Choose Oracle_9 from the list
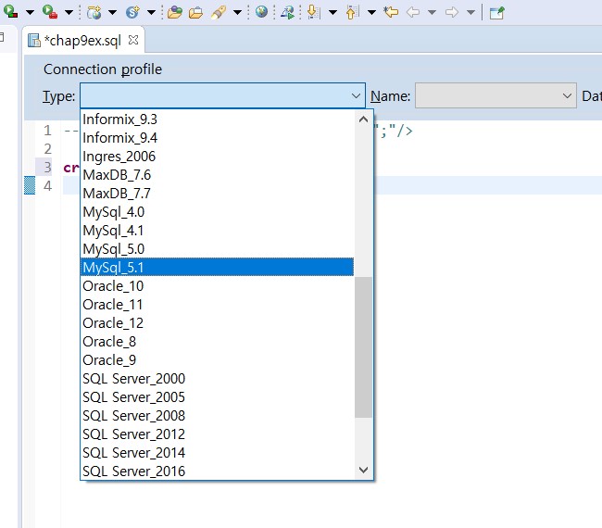Image resolution: width=602 pixels, height=528 pixels. (217, 360)
